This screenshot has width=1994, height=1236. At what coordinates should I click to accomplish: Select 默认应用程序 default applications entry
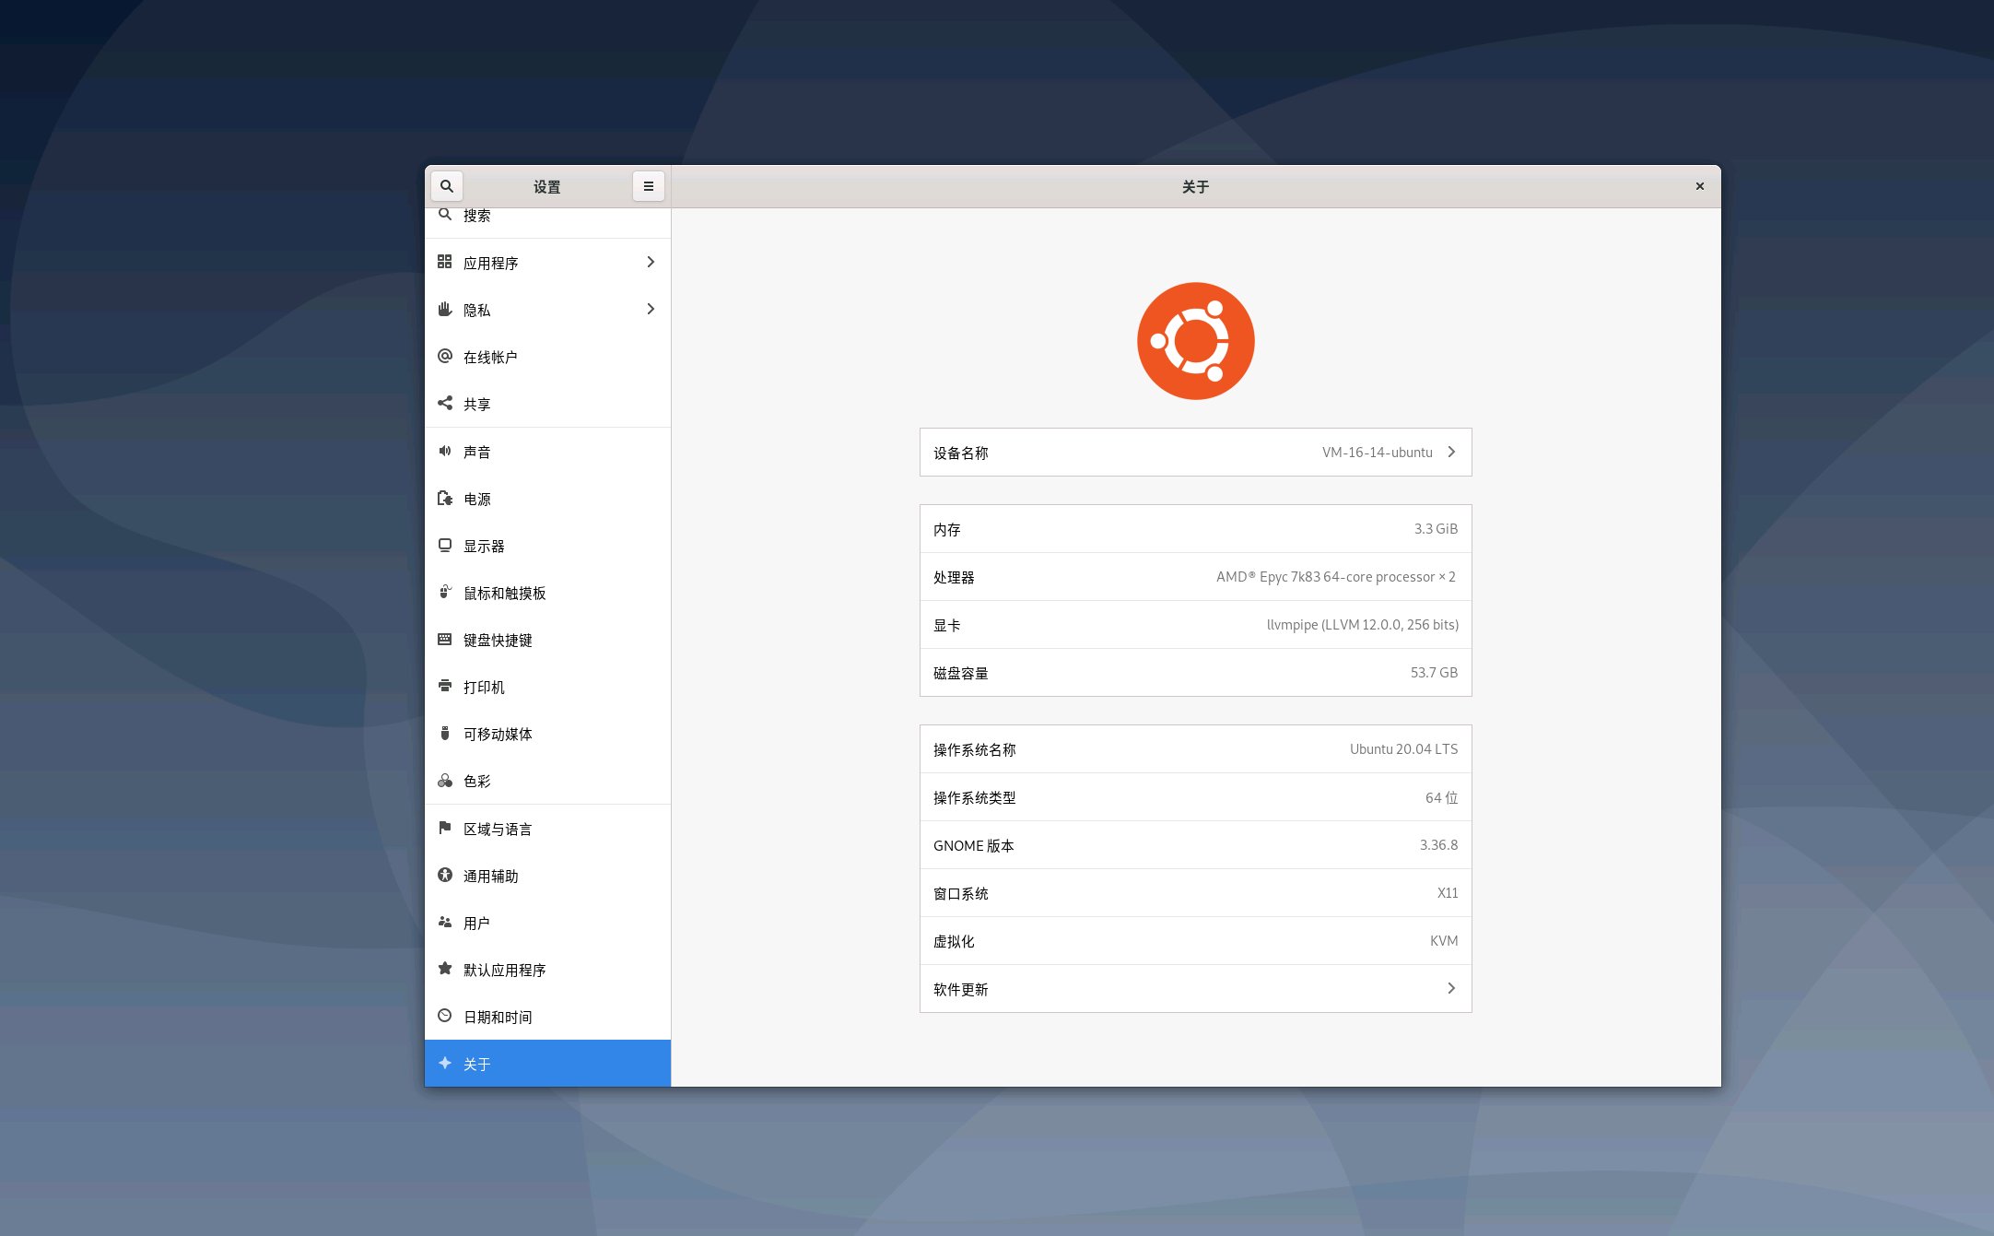(x=547, y=970)
